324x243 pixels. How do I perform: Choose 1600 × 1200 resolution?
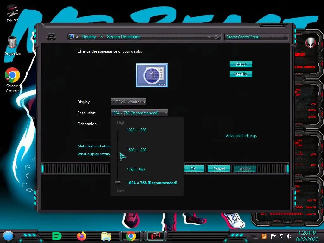tap(137, 150)
